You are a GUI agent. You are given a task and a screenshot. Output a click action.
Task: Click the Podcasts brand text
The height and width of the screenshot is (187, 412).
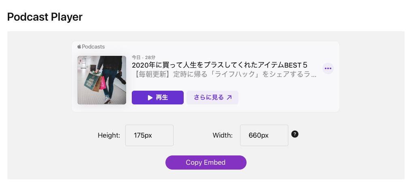(93, 47)
